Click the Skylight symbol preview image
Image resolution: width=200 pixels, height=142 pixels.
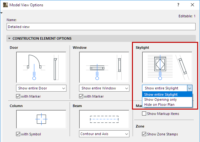click(167, 67)
